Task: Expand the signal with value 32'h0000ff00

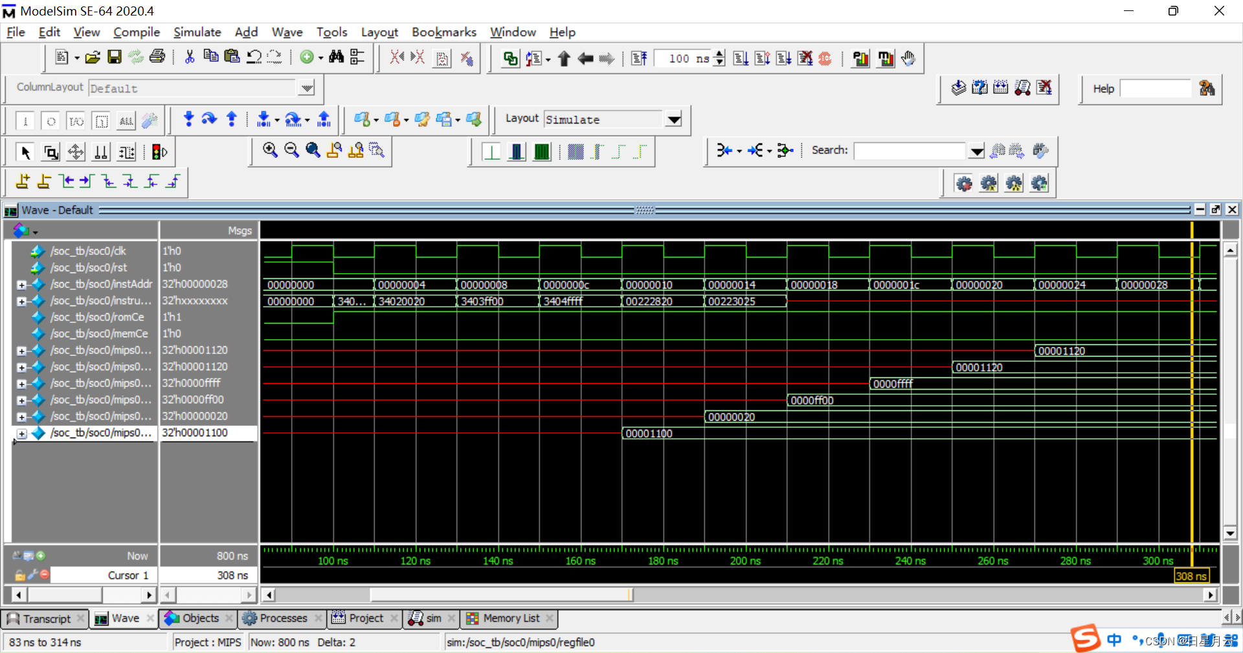Action: 21,401
